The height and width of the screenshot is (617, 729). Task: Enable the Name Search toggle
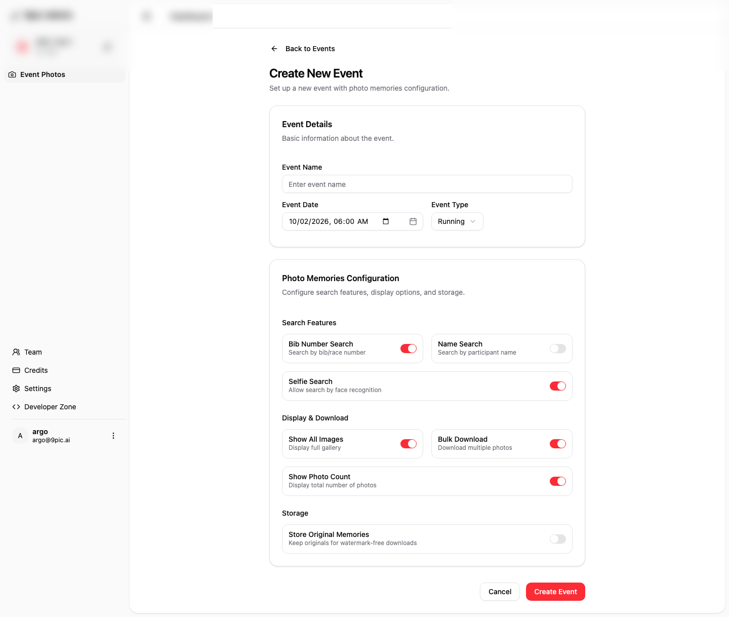557,349
